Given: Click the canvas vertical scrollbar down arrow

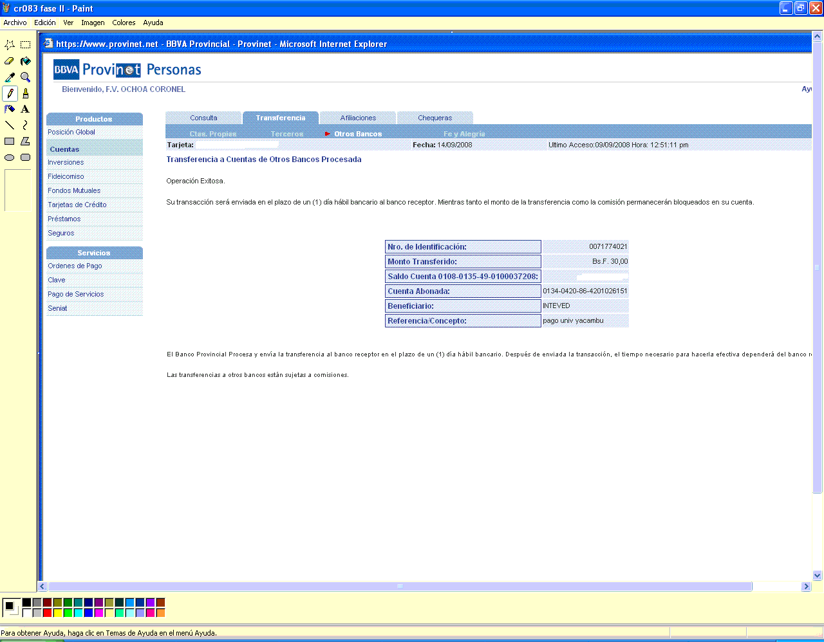Looking at the screenshot, I should [x=818, y=576].
